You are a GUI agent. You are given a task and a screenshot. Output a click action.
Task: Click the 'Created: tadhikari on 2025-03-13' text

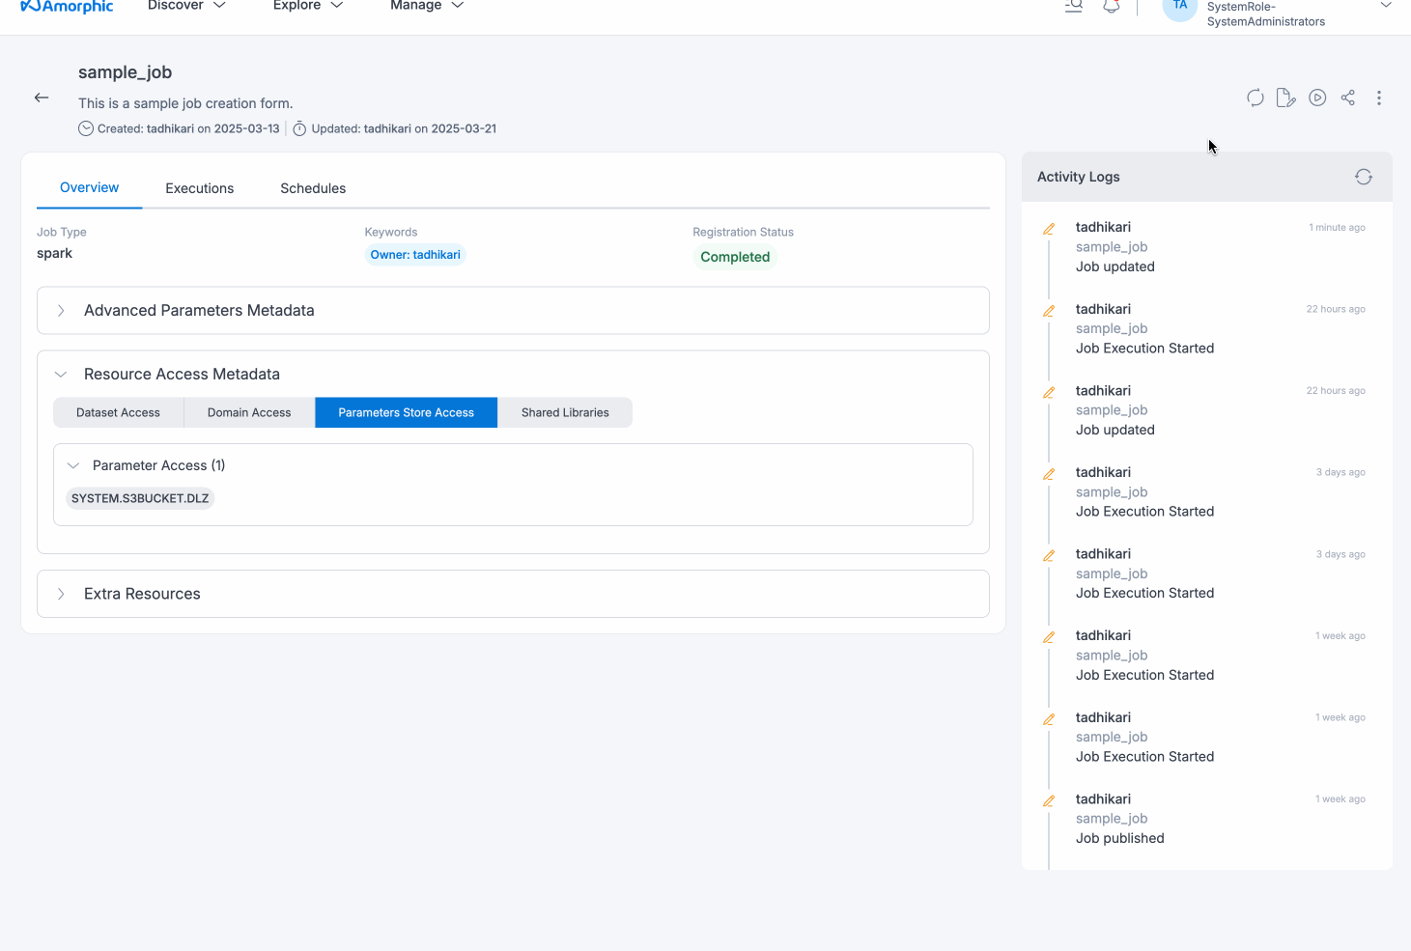tap(188, 128)
